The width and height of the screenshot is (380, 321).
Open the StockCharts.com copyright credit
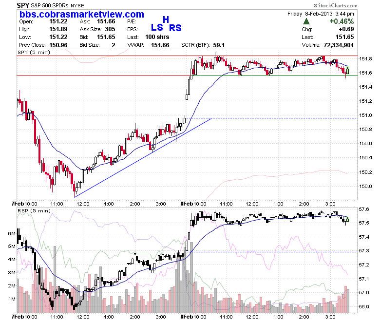click(335, 5)
